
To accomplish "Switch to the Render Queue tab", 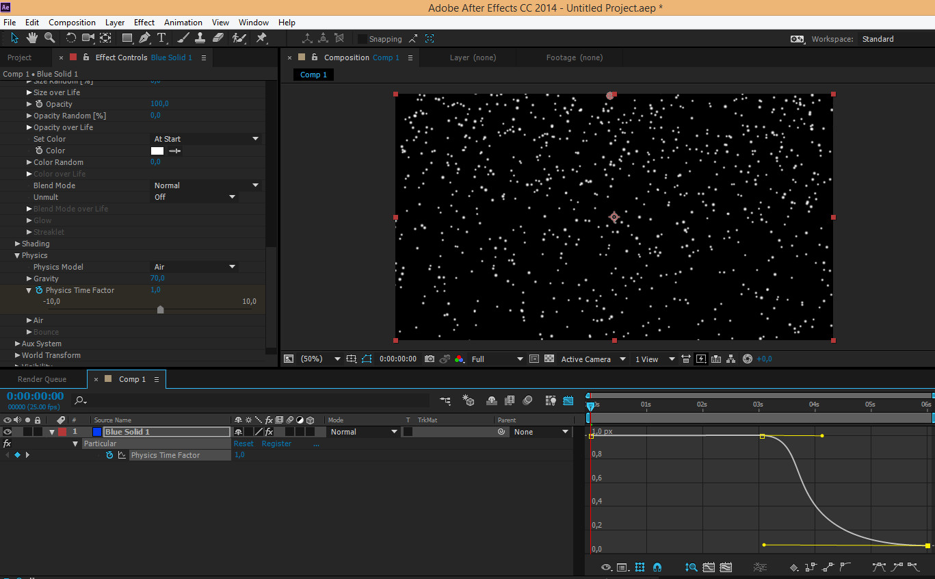I will 42,379.
